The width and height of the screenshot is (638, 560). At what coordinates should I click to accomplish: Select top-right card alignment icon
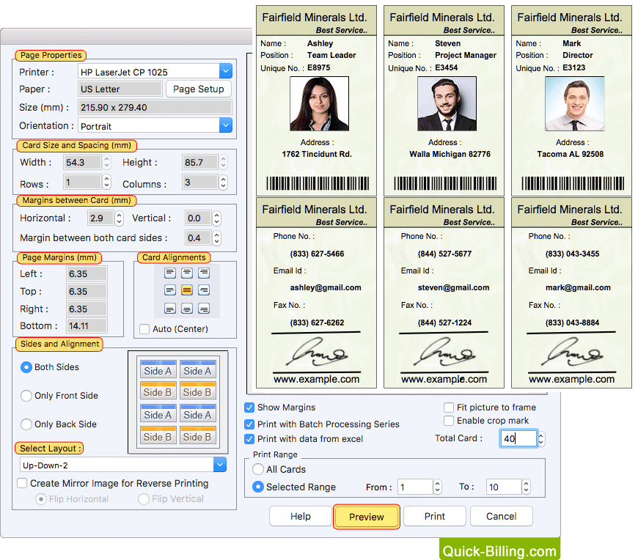pyautogui.click(x=204, y=273)
